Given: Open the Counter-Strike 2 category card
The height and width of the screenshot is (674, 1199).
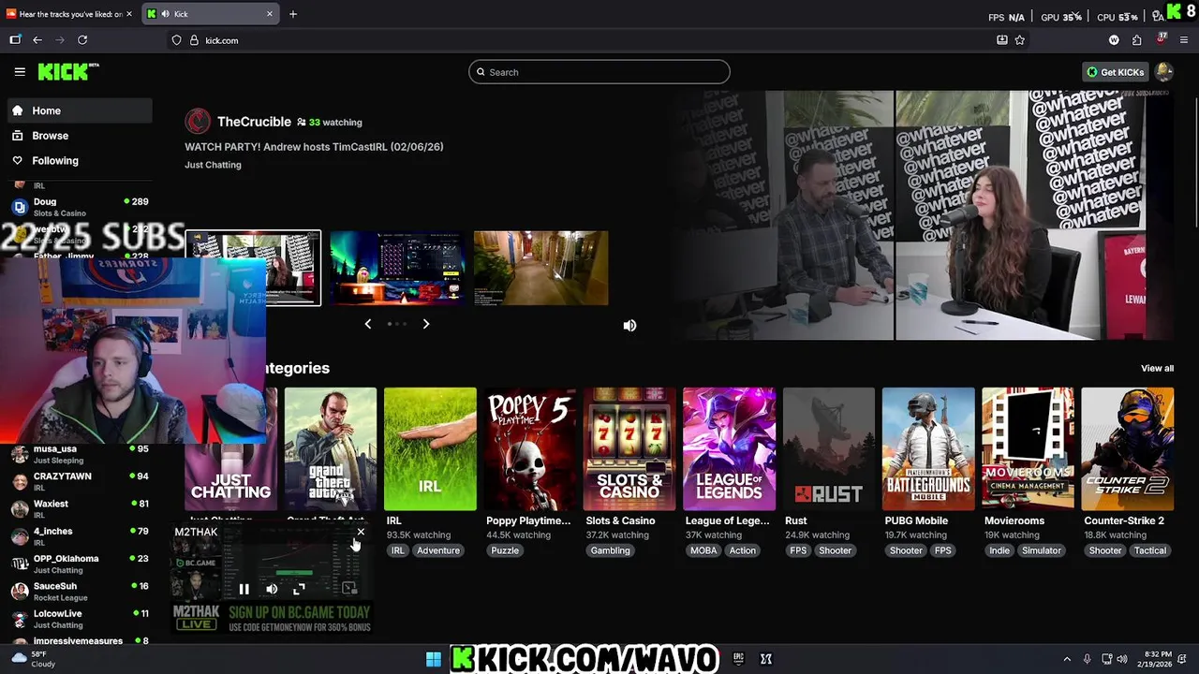Looking at the screenshot, I should click(1128, 449).
